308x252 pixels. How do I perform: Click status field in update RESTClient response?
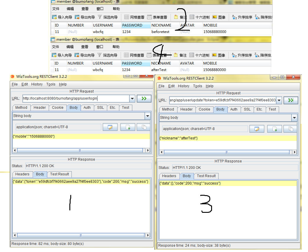pyautogui.click(x=235, y=168)
